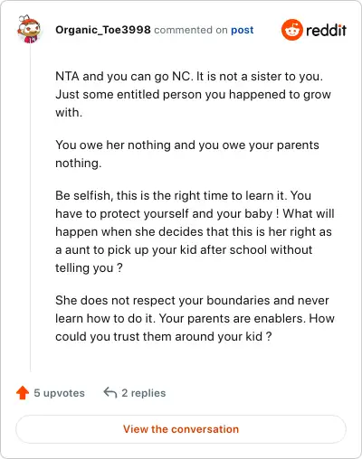Image resolution: width=362 pixels, height=459 pixels.
Task: Click the phrase 'telling you ?' ending the third paragraph
Action: [89, 267]
